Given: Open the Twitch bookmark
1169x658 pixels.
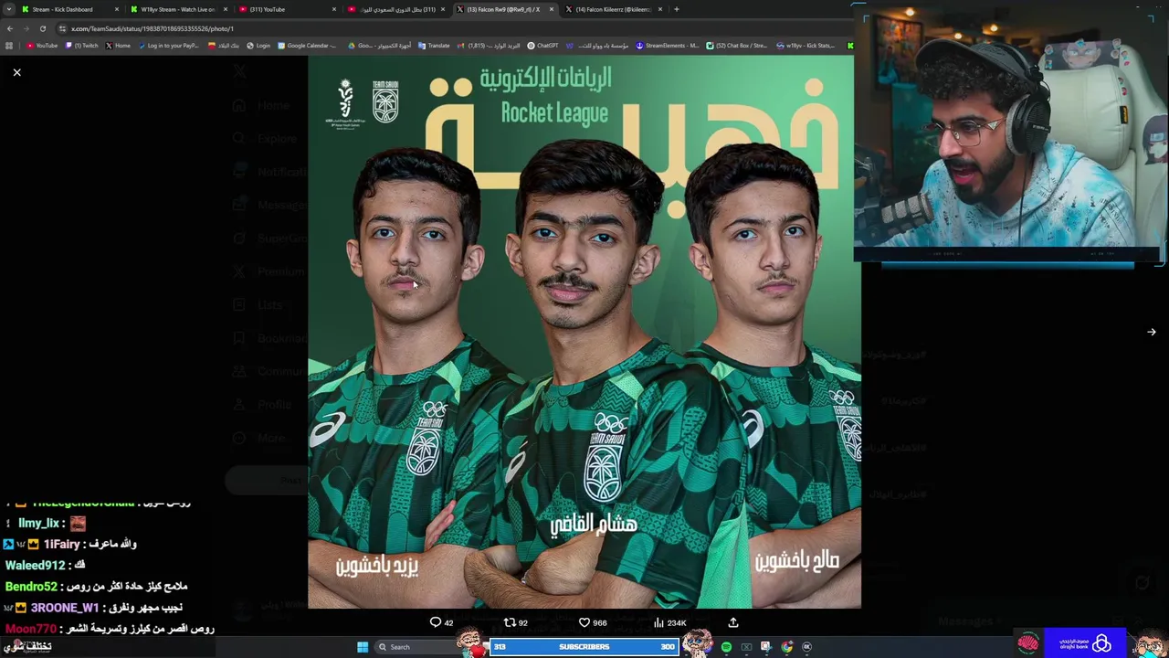Looking at the screenshot, I should (x=82, y=46).
